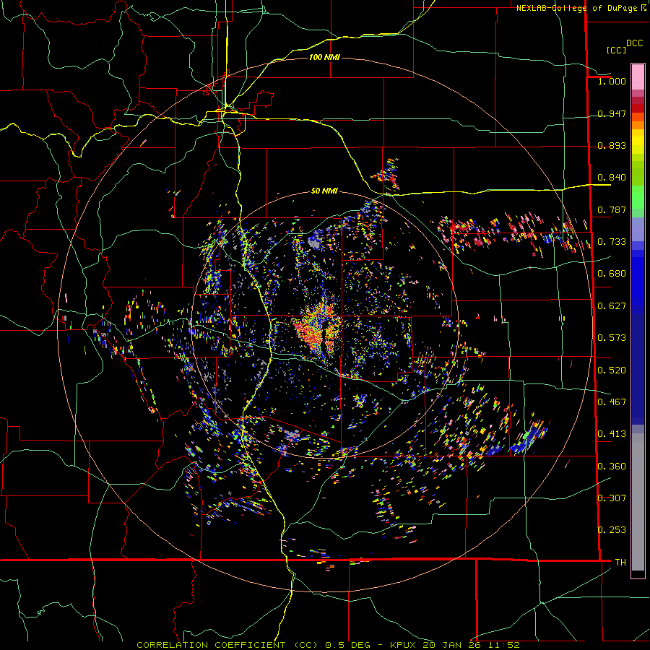Image resolution: width=650 pixels, height=650 pixels.
Task: Click the dense echo cluster at radar center
Action: pyautogui.click(x=318, y=331)
